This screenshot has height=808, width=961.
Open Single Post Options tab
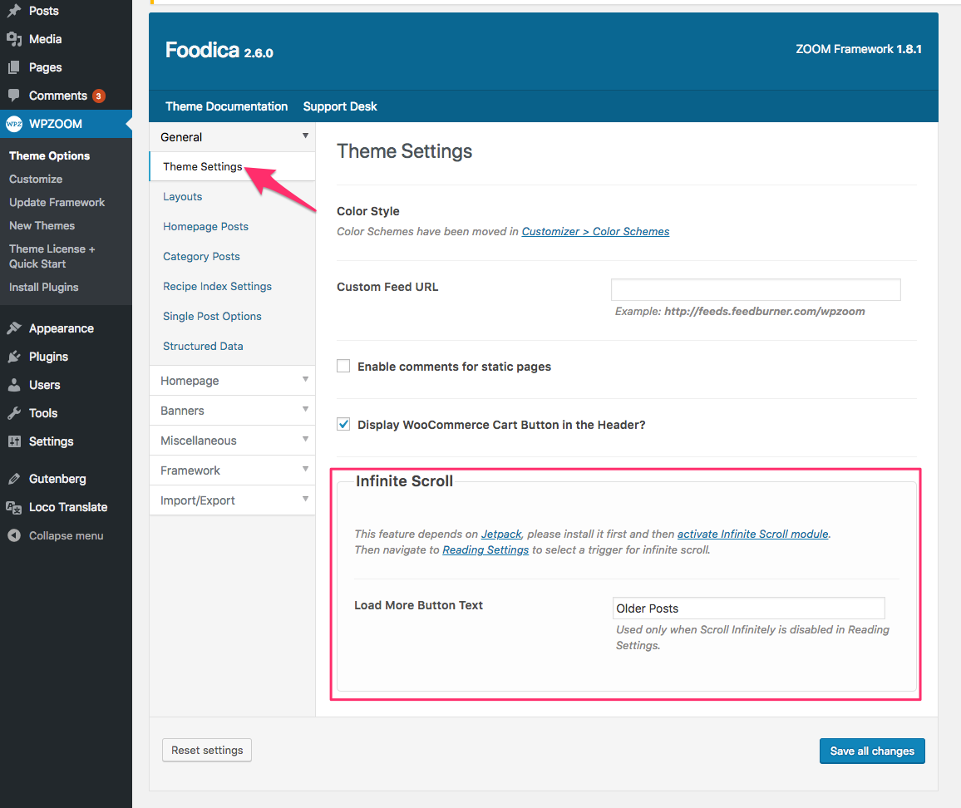pos(212,317)
